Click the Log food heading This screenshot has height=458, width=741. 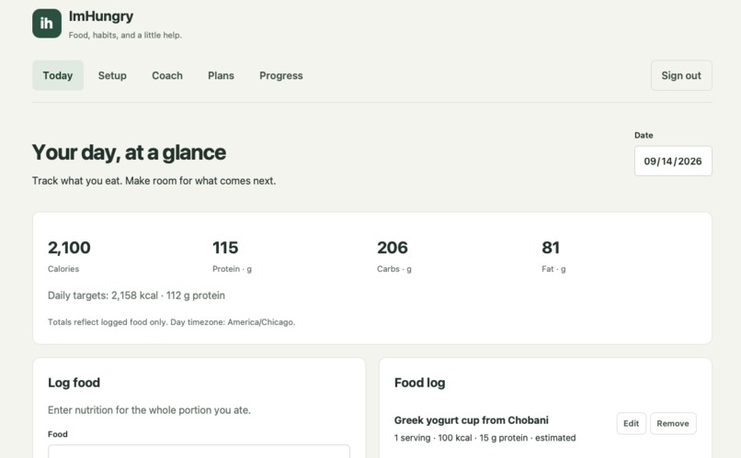[x=74, y=383]
